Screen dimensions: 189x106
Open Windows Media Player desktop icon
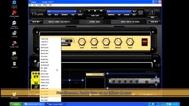pyautogui.click(x=14, y=25)
